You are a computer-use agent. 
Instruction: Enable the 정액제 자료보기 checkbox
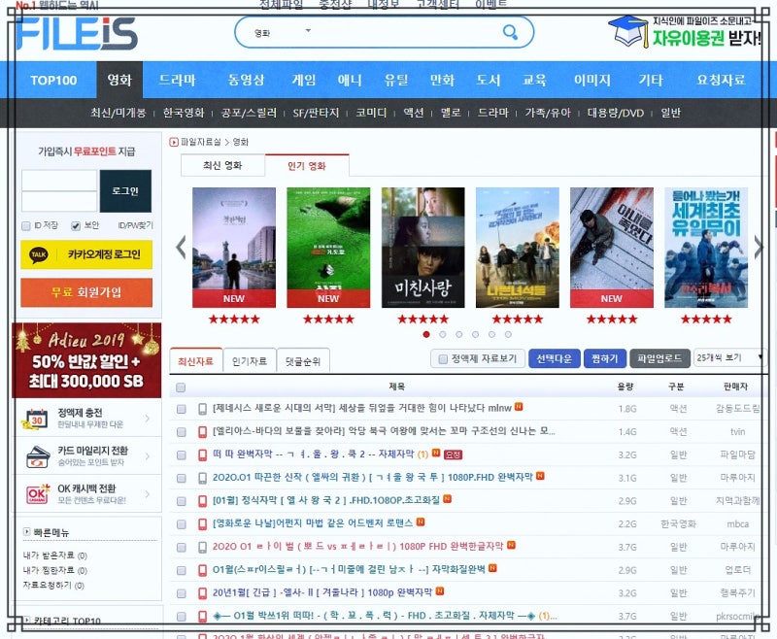pos(443,358)
